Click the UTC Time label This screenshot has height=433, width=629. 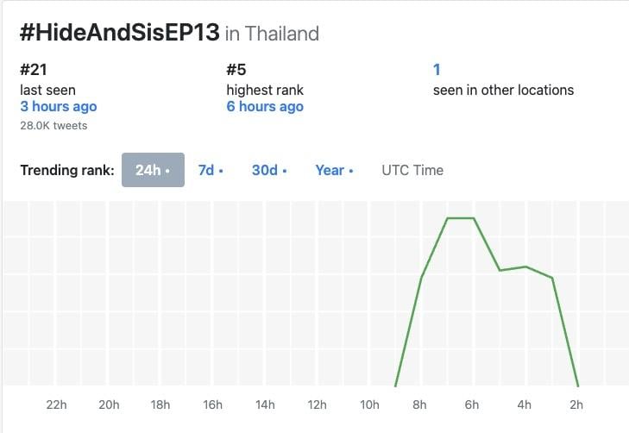tap(412, 170)
